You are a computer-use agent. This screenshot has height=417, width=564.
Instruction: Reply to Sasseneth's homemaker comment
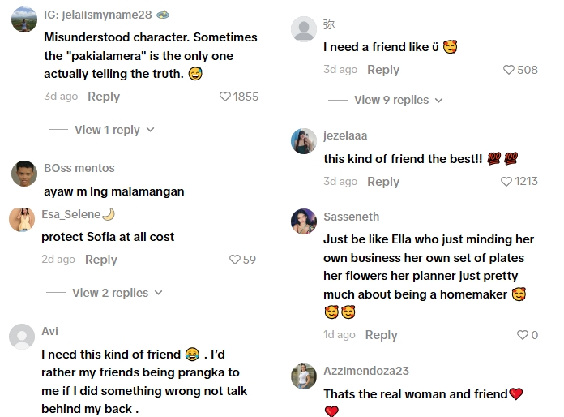click(x=381, y=335)
